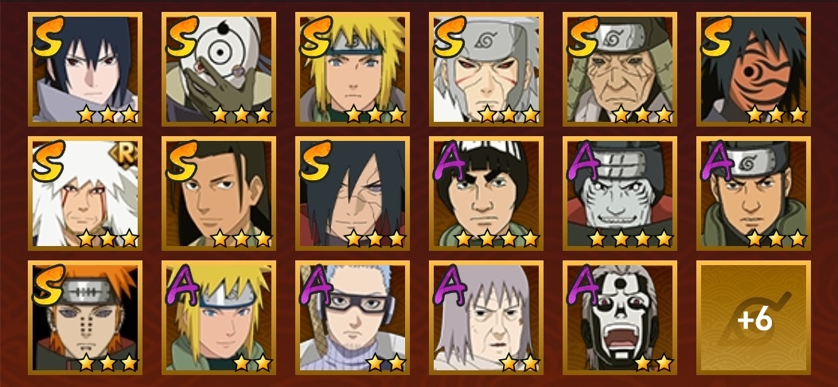Select the white spiral-mask ninja portrait
Viewport: 838px width, 387px height.
pyautogui.click(x=219, y=69)
